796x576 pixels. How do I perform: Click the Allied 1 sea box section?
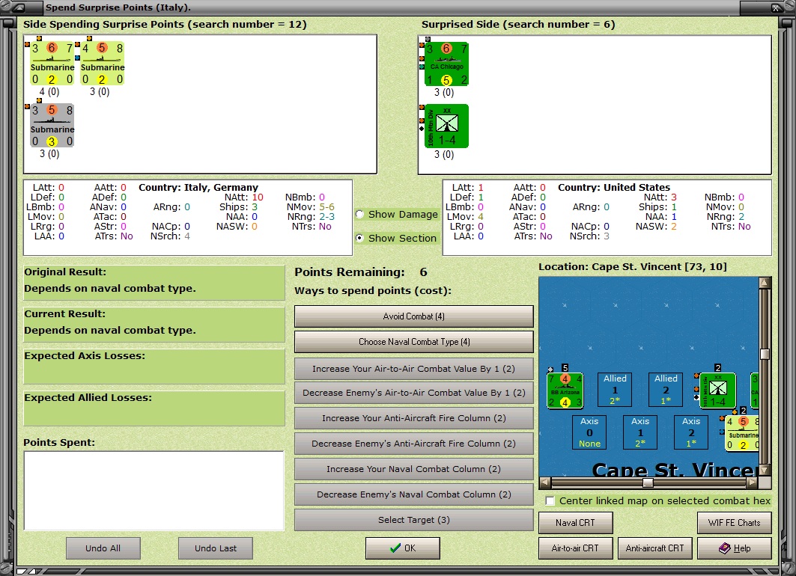[615, 390]
